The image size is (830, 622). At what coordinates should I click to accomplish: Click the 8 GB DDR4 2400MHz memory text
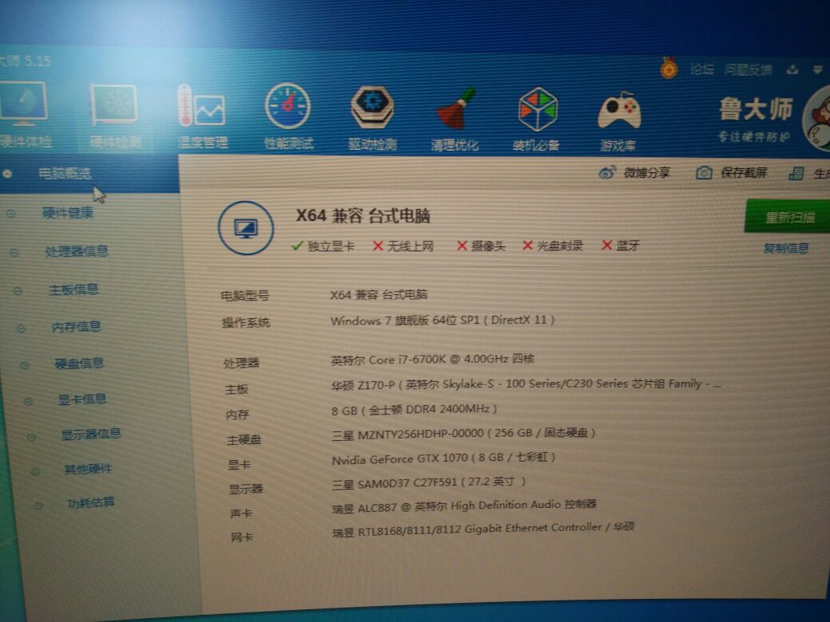click(x=414, y=409)
